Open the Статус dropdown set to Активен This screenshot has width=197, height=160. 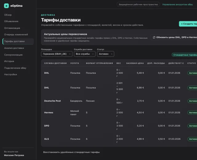coord(106,54)
